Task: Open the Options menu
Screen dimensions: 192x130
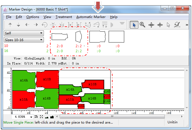Action: (33, 17)
